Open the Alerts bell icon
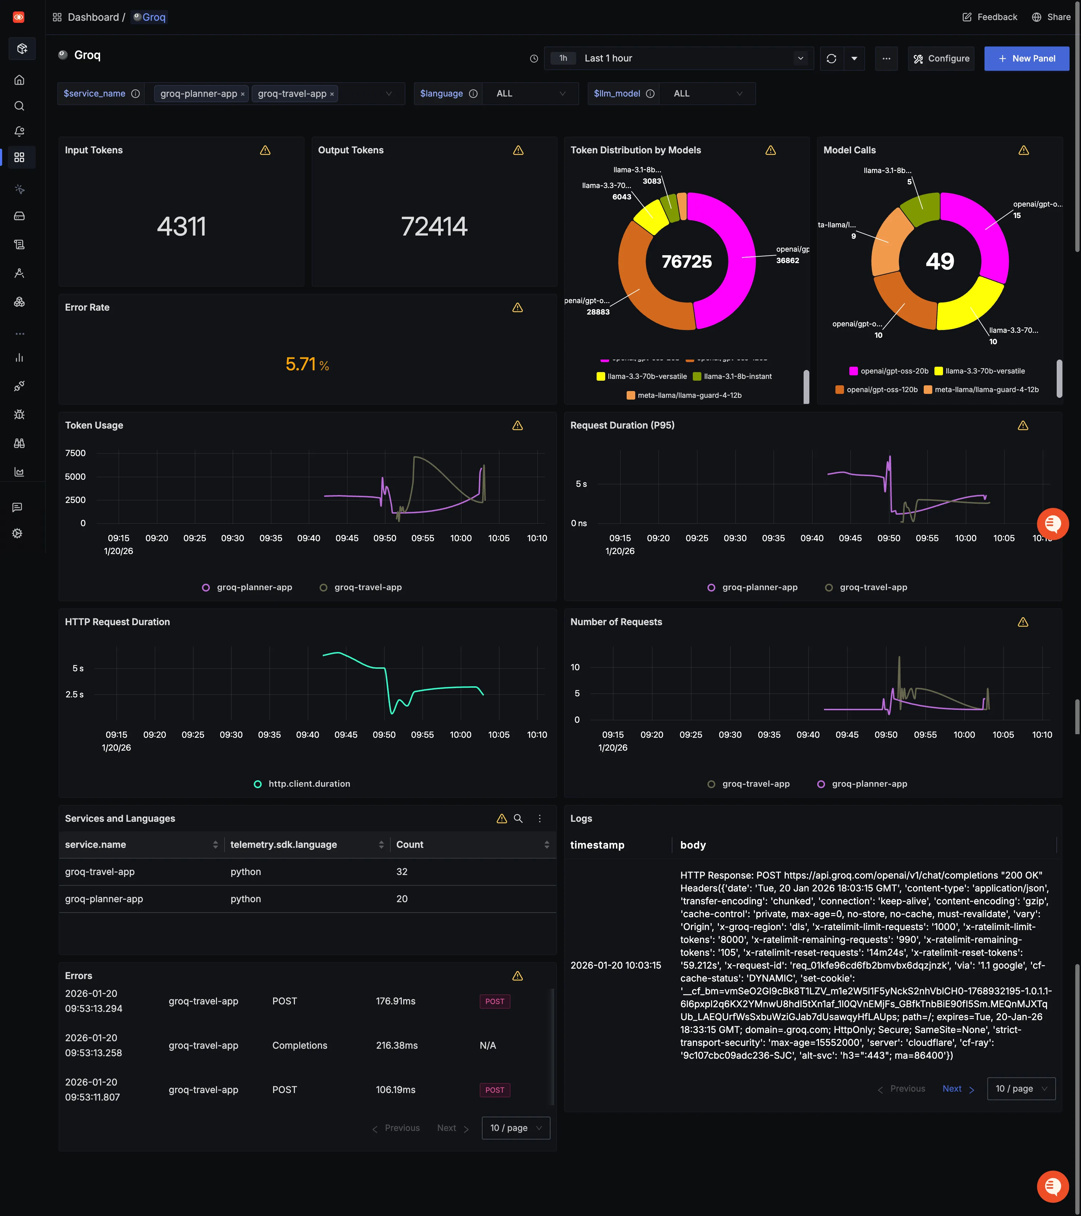The image size is (1081, 1216). tap(20, 131)
